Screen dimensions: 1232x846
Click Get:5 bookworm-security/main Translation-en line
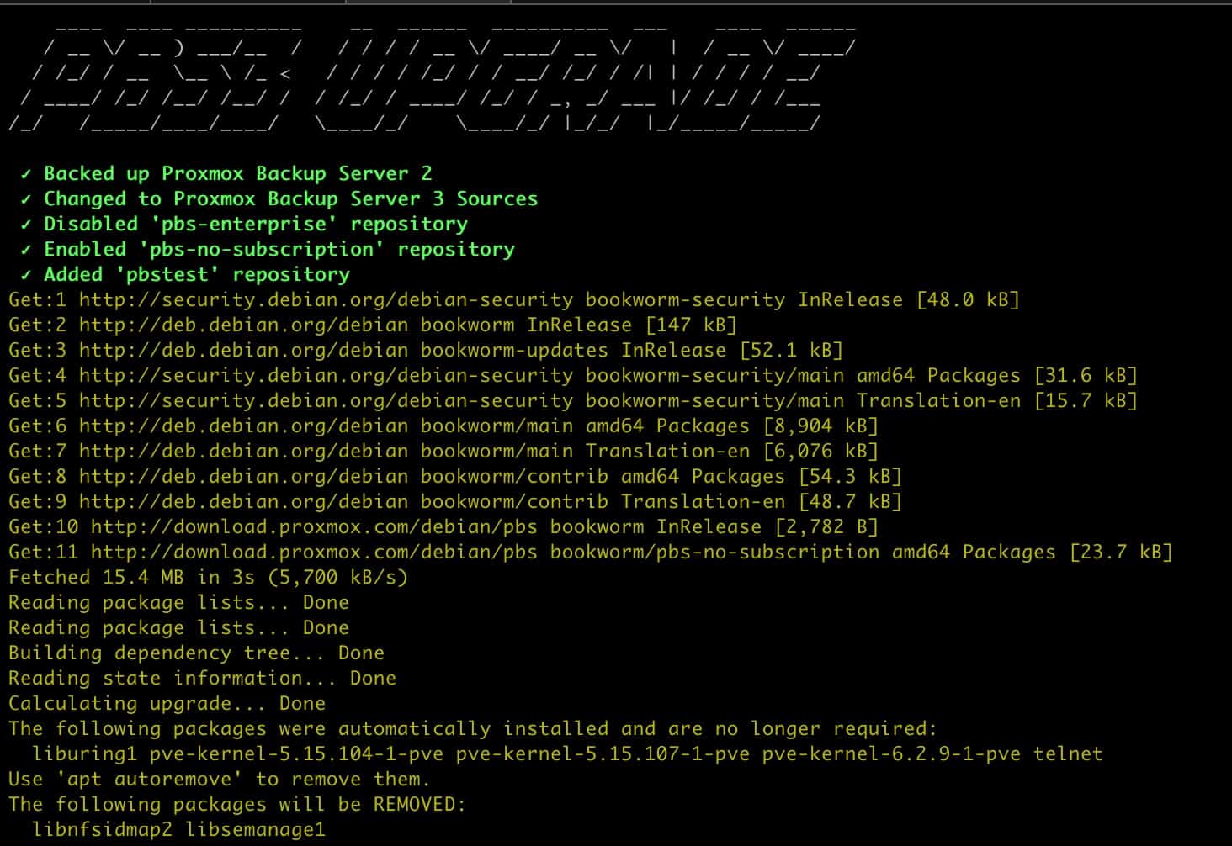[573, 400]
